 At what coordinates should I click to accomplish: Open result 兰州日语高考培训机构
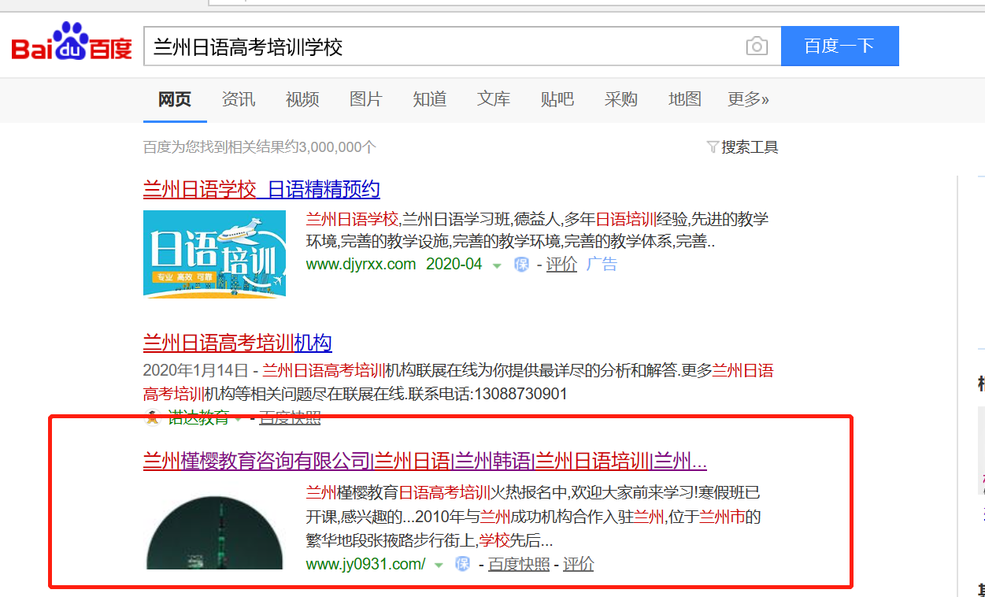(x=237, y=343)
